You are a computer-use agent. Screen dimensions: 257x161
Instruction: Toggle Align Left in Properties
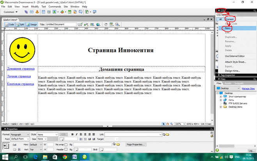point(81,134)
